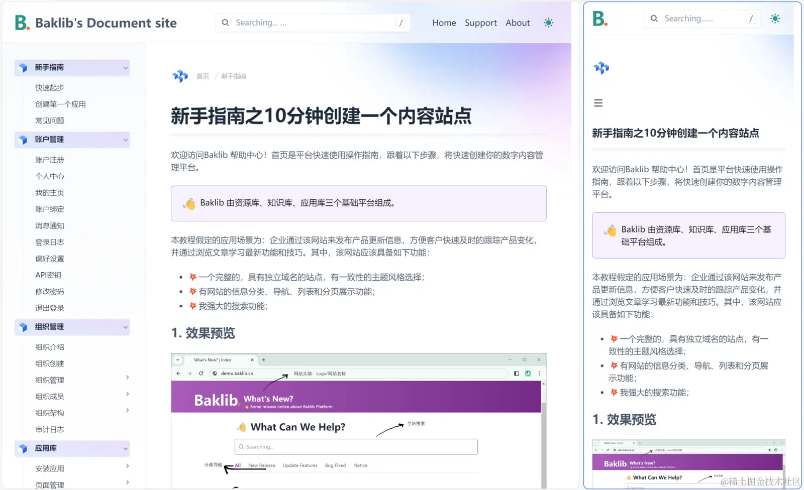Collapse the 应用库 section chevron
This screenshot has height=490, width=804.
click(126, 449)
